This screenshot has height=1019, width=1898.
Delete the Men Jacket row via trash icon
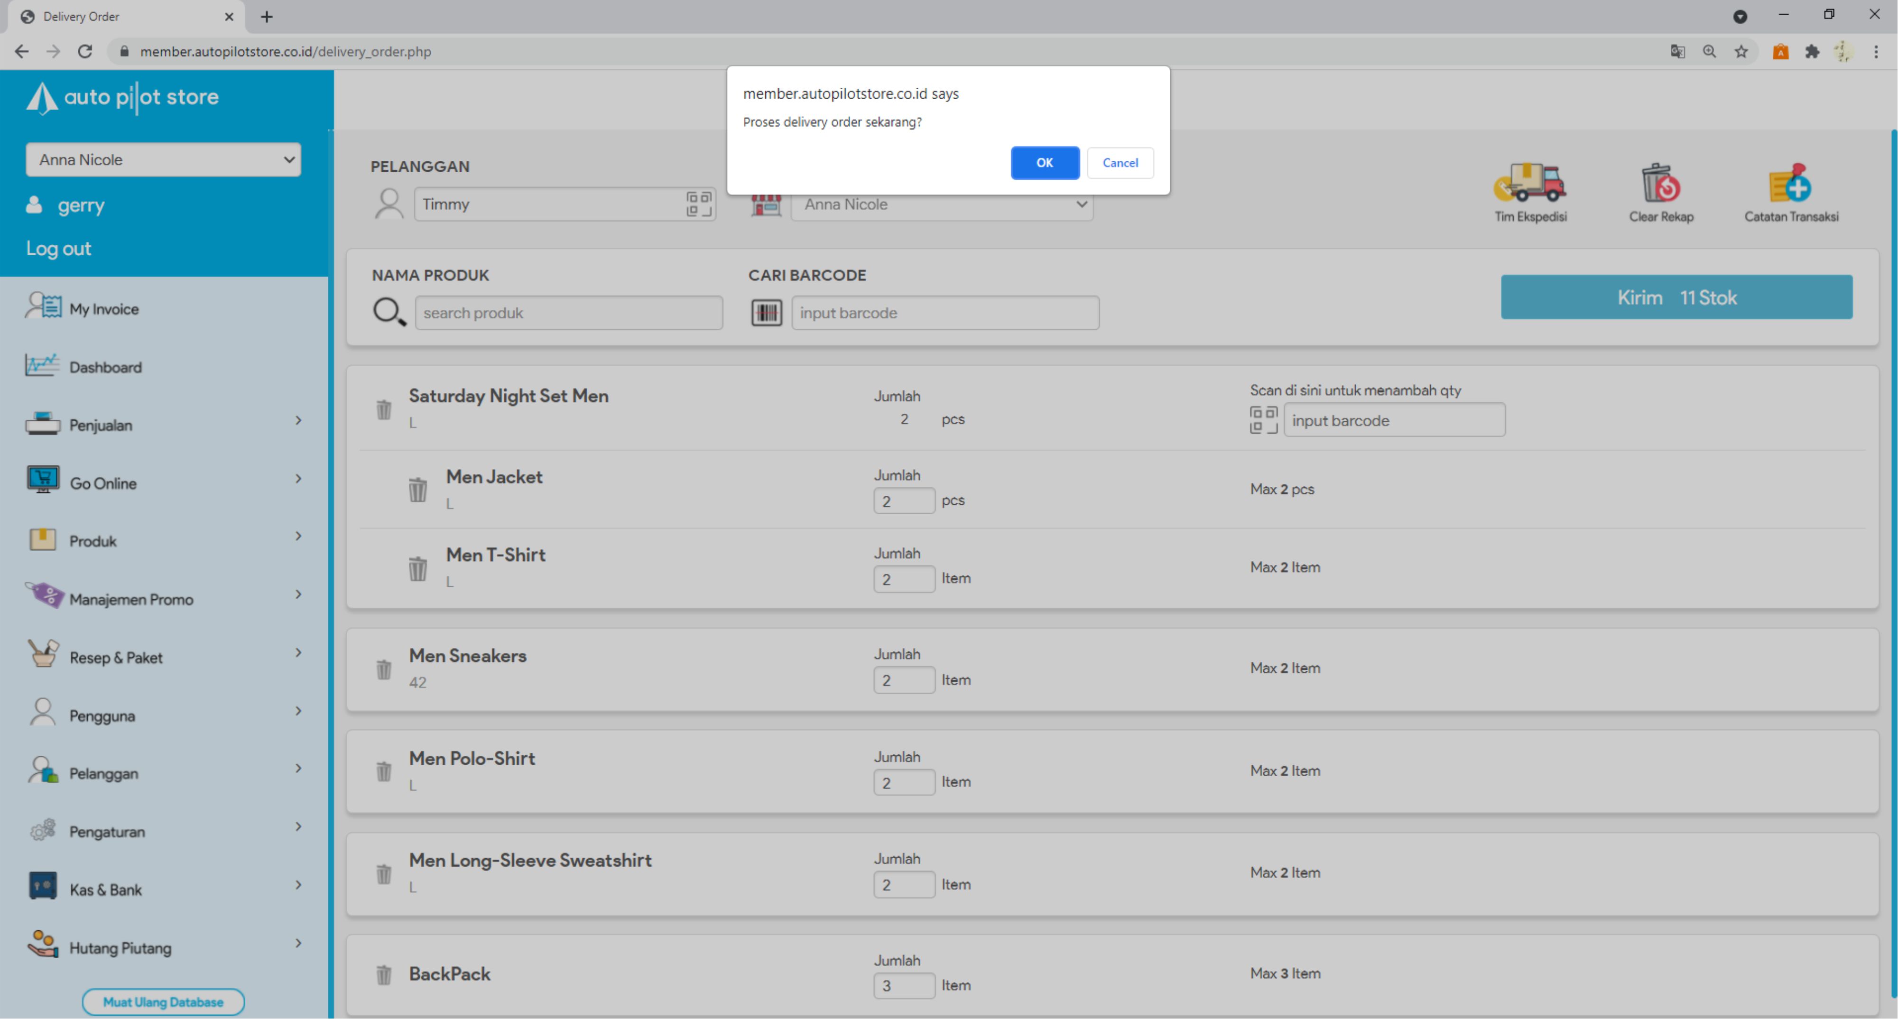(x=418, y=489)
